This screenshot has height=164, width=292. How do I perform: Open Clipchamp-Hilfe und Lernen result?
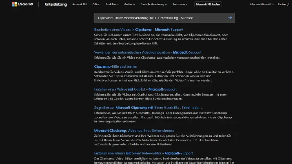pos(116,66)
